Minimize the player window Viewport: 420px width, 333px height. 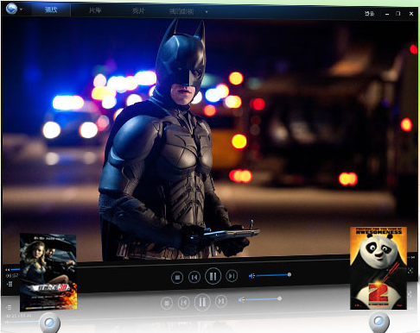pos(387,14)
